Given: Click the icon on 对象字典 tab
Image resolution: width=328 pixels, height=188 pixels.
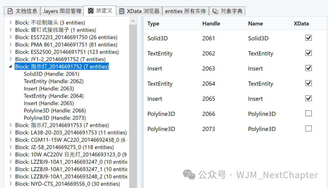Looking at the screenshot, I should tap(215, 11).
